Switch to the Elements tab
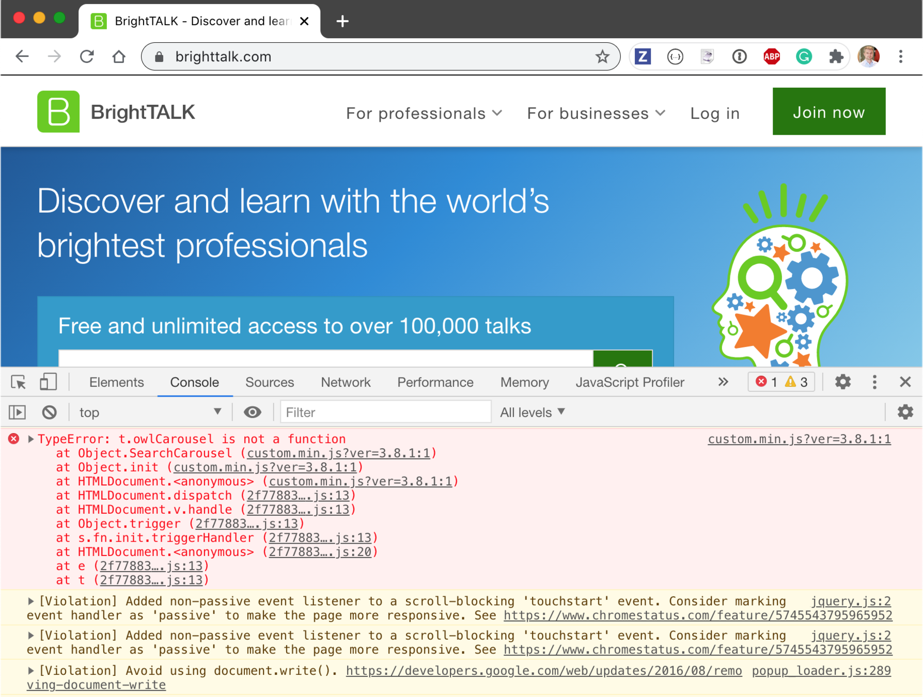The width and height of the screenshot is (923, 697). [116, 382]
